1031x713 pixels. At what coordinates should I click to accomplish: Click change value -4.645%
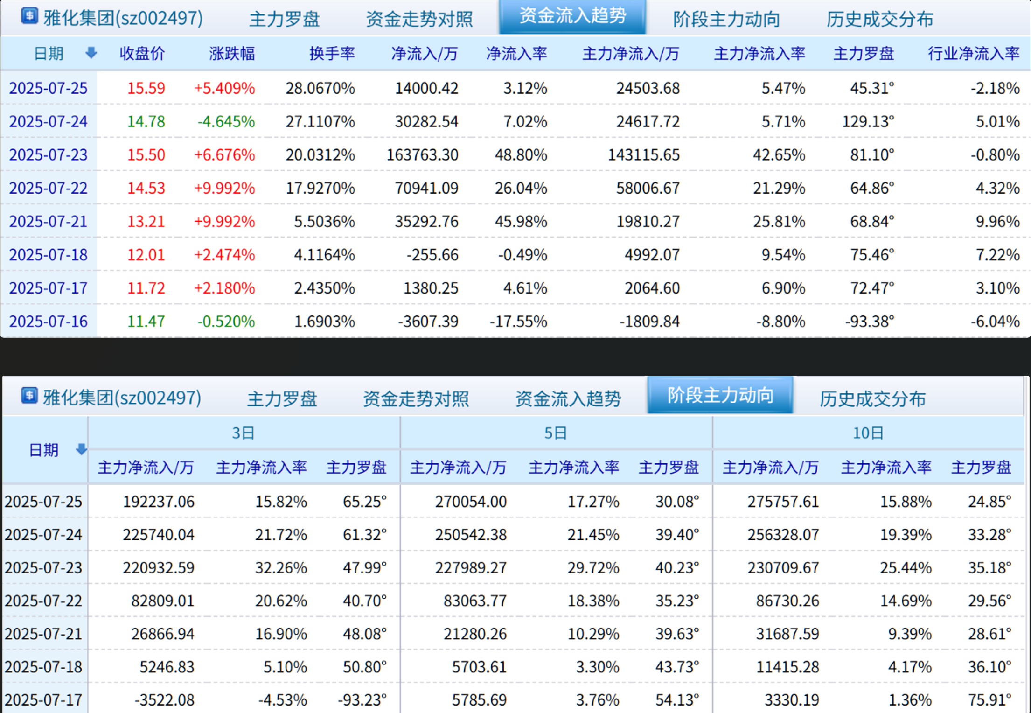tap(226, 121)
